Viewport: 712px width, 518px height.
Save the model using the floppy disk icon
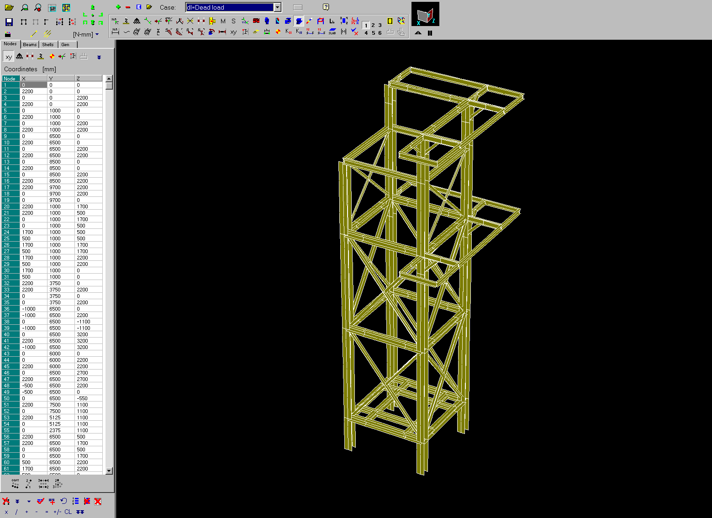(9, 22)
